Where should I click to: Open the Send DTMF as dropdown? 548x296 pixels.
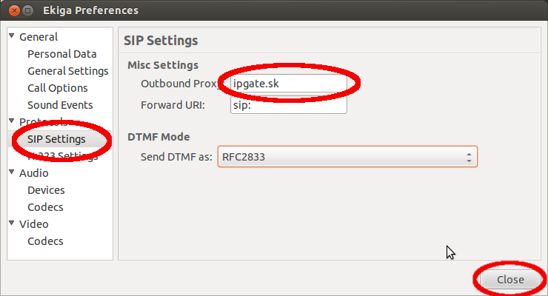click(x=347, y=157)
